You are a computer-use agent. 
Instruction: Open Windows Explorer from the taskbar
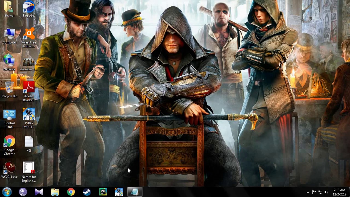tap(55, 192)
